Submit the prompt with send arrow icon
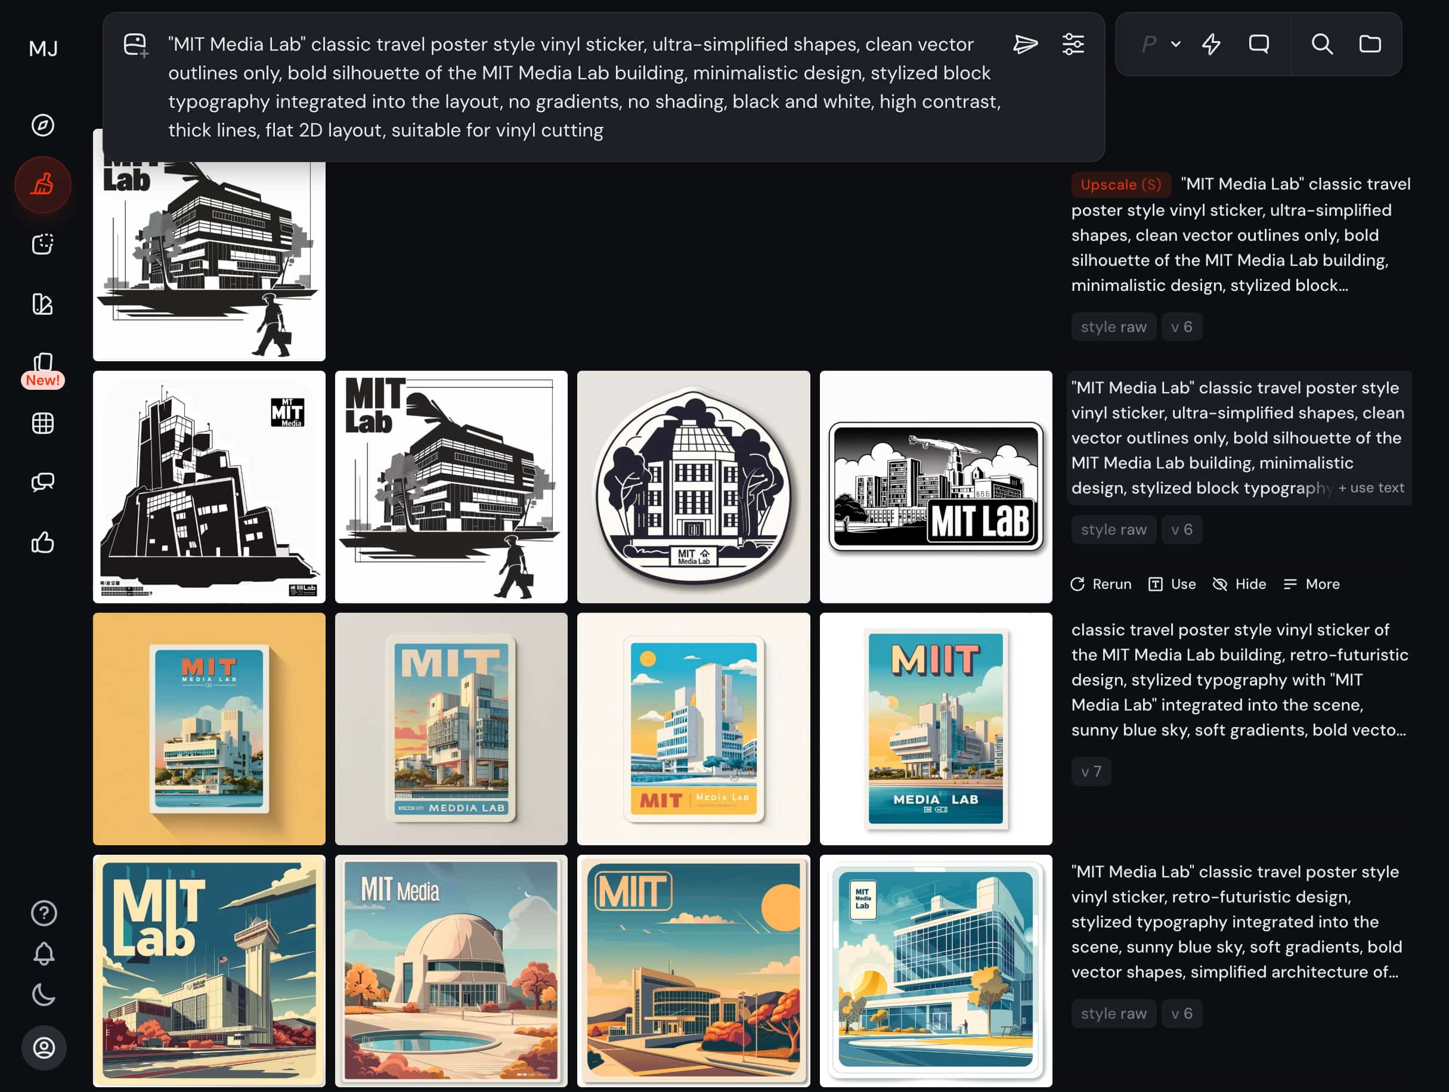 1024,45
